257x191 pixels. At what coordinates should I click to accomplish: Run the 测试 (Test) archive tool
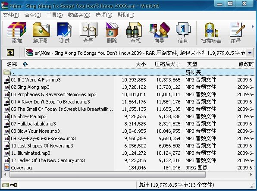coord(64,33)
